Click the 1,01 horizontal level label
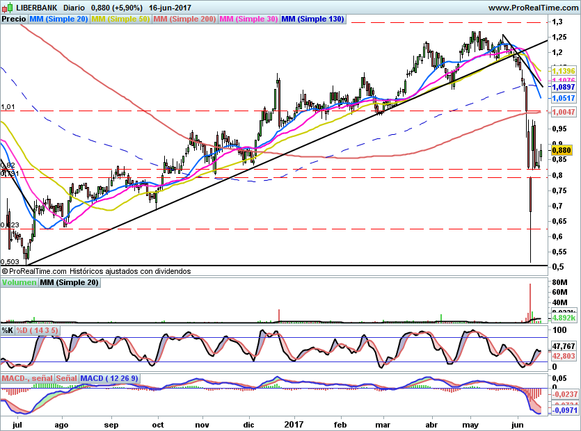 8,107
